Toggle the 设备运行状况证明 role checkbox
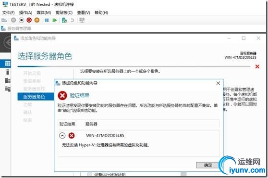This screenshot has width=268, height=178. 90,175
